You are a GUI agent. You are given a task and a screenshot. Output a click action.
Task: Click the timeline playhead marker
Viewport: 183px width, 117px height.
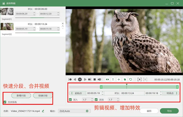pyautogui.click(x=127, y=85)
